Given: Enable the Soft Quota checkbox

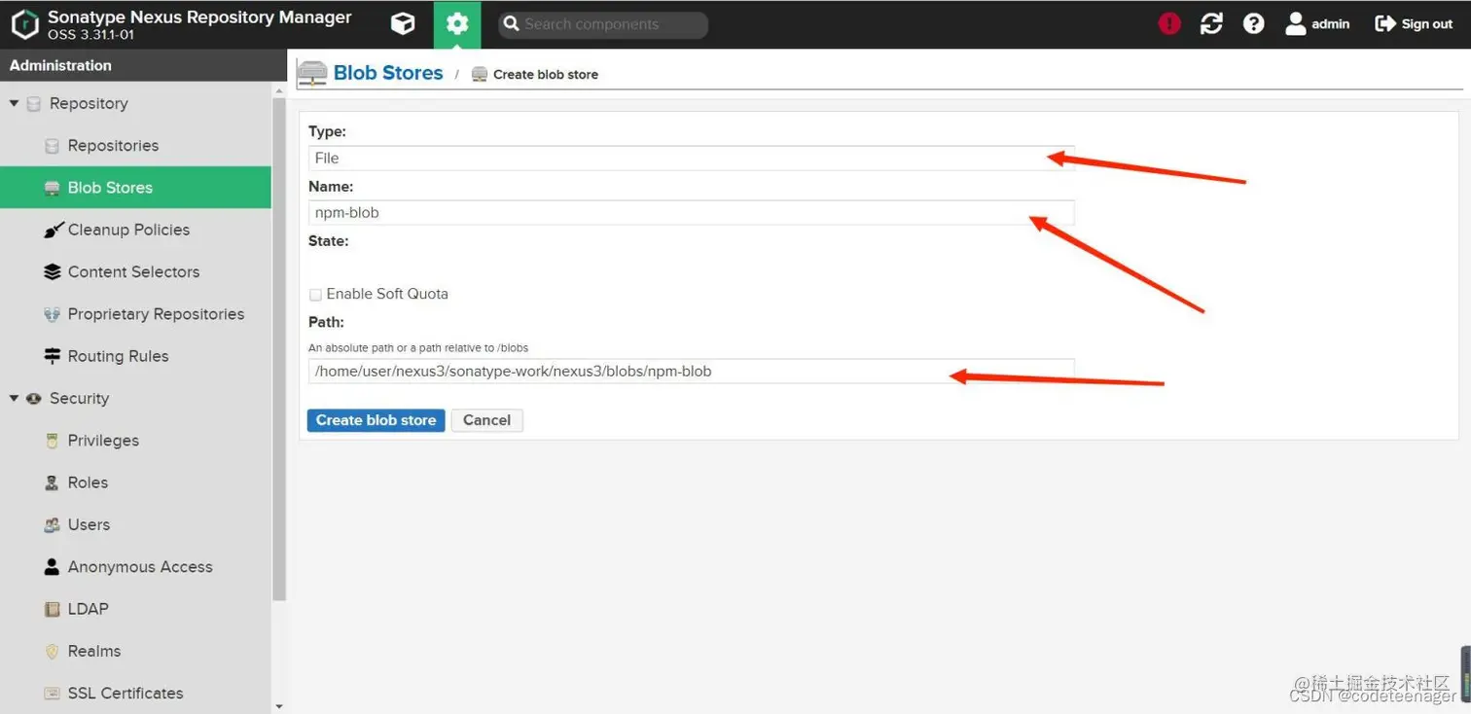Looking at the screenshot, I should click(315, 295).
